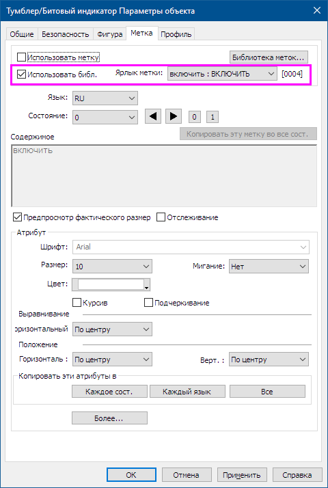This screenshot has height=488, width=328.
Task: Toggle the Отслеживание checkbox
Action: [x=161, y=217]
